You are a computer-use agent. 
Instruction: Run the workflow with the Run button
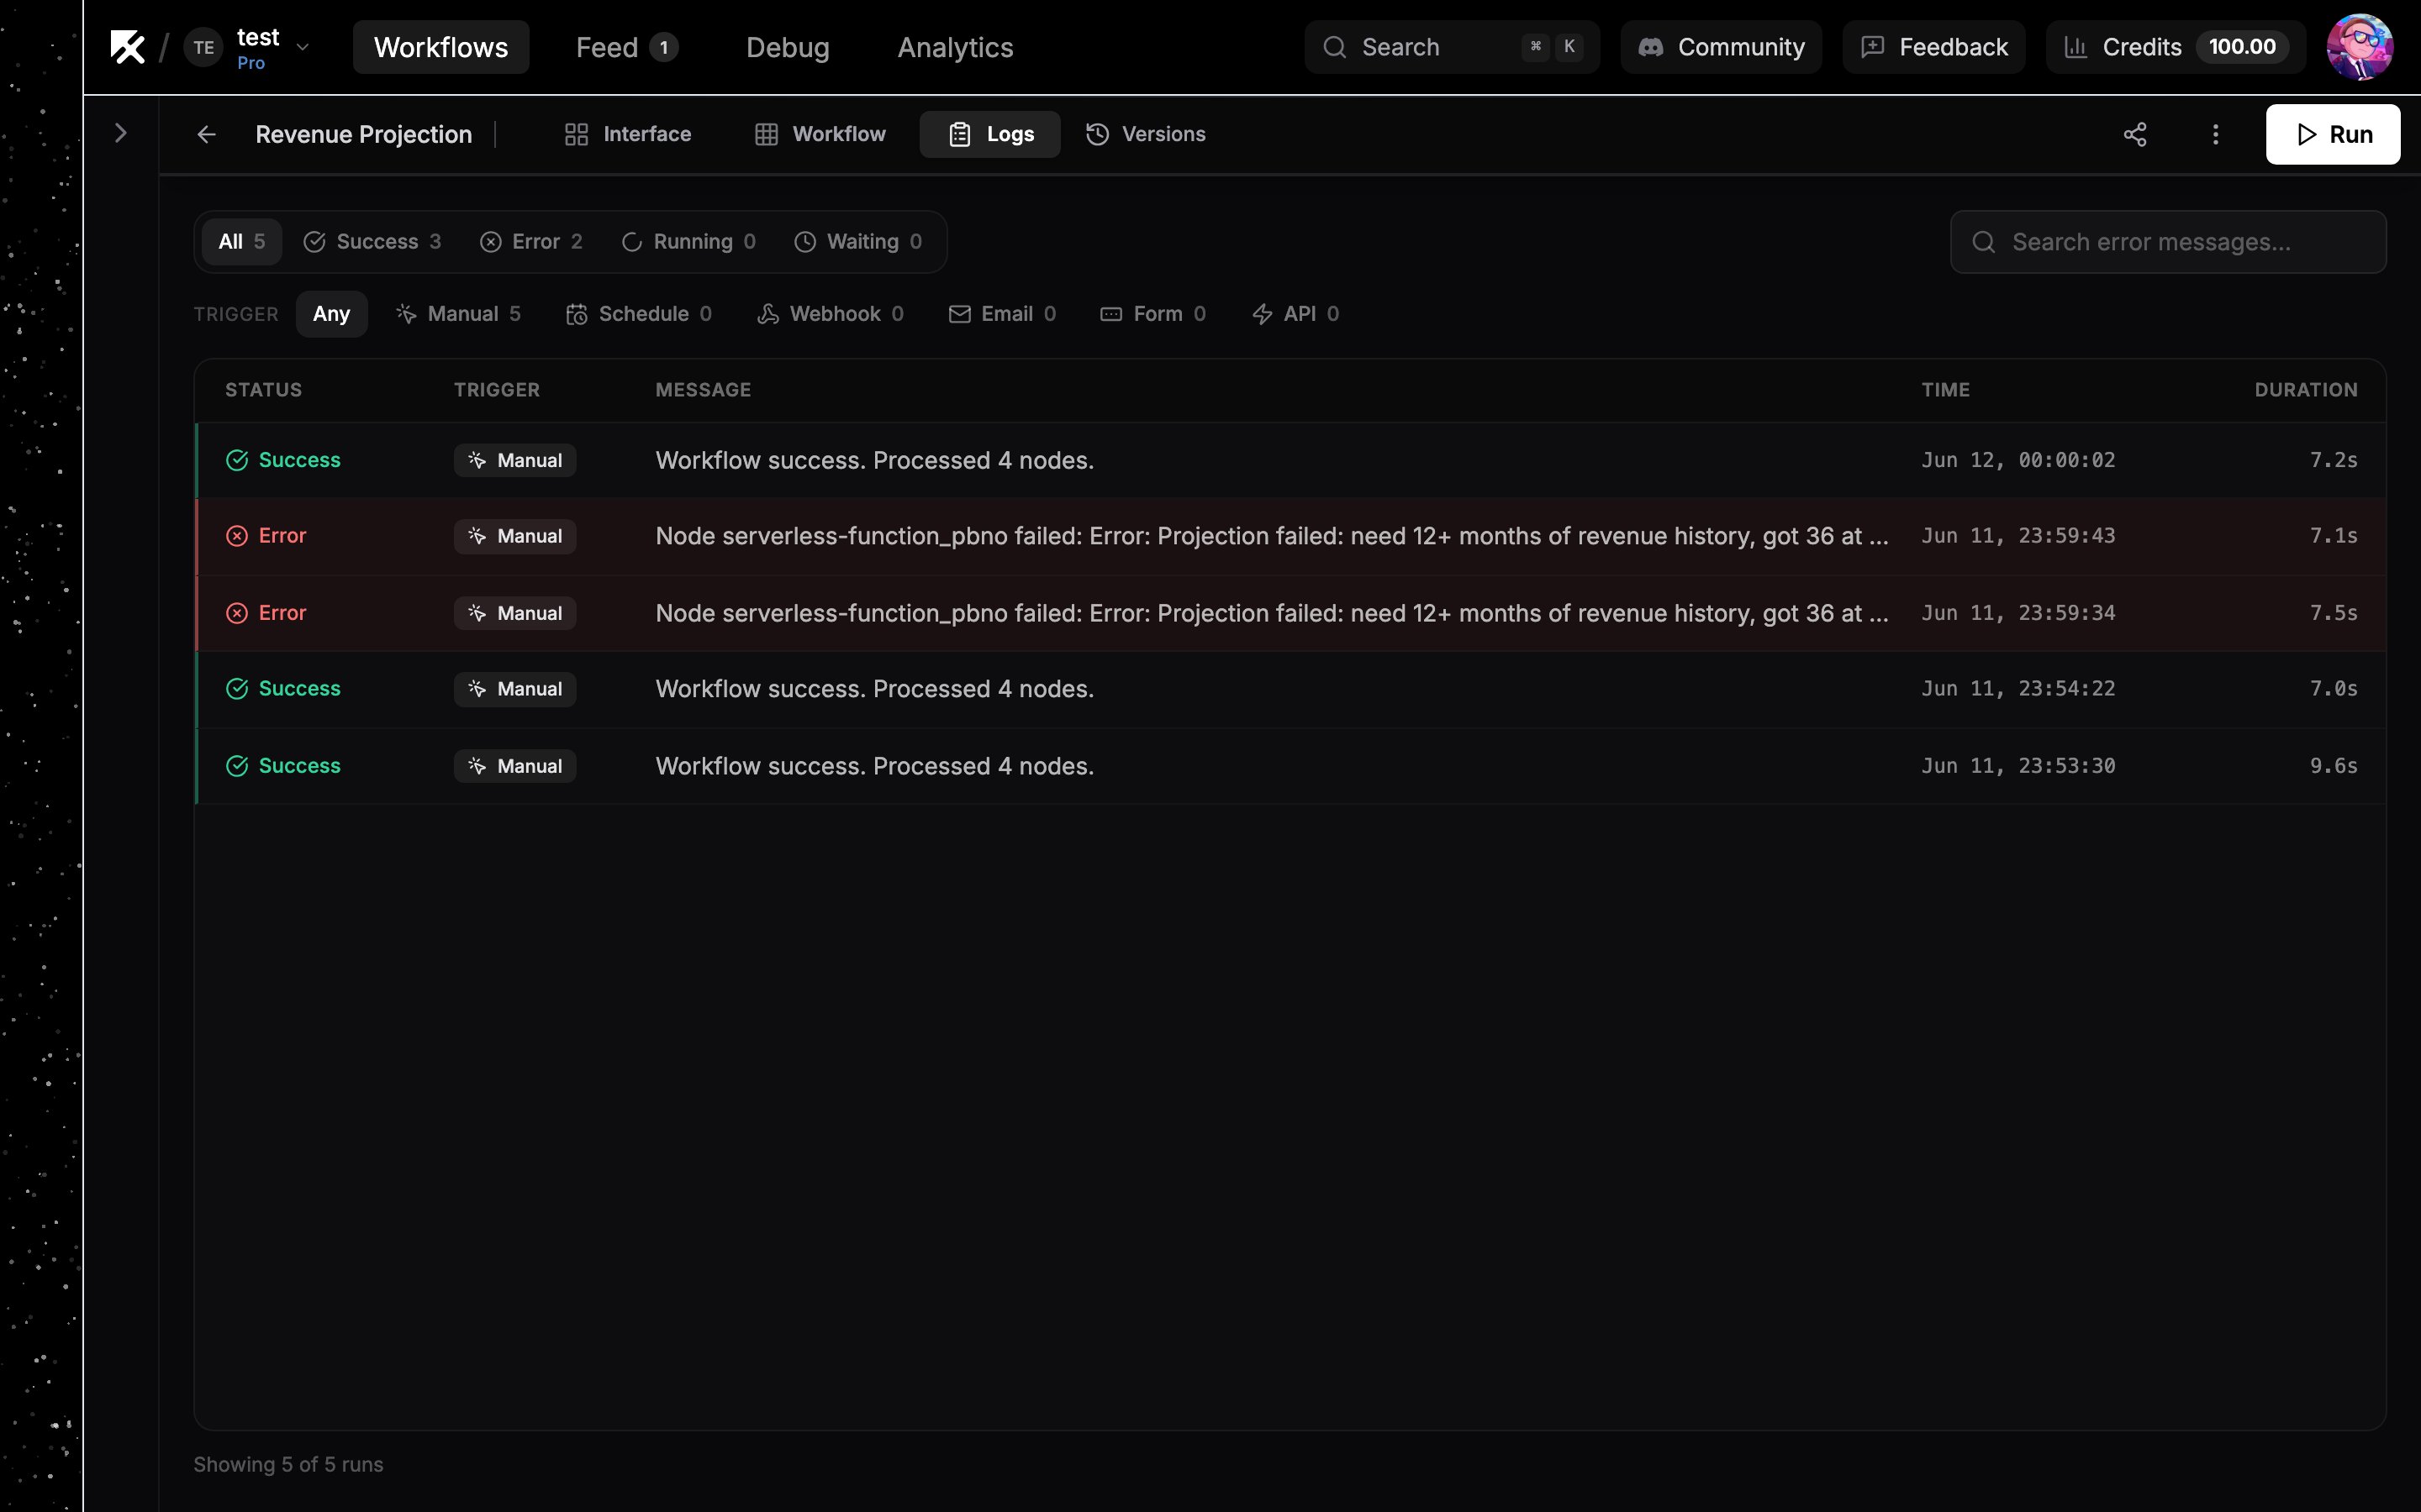tap(2332, 134)
